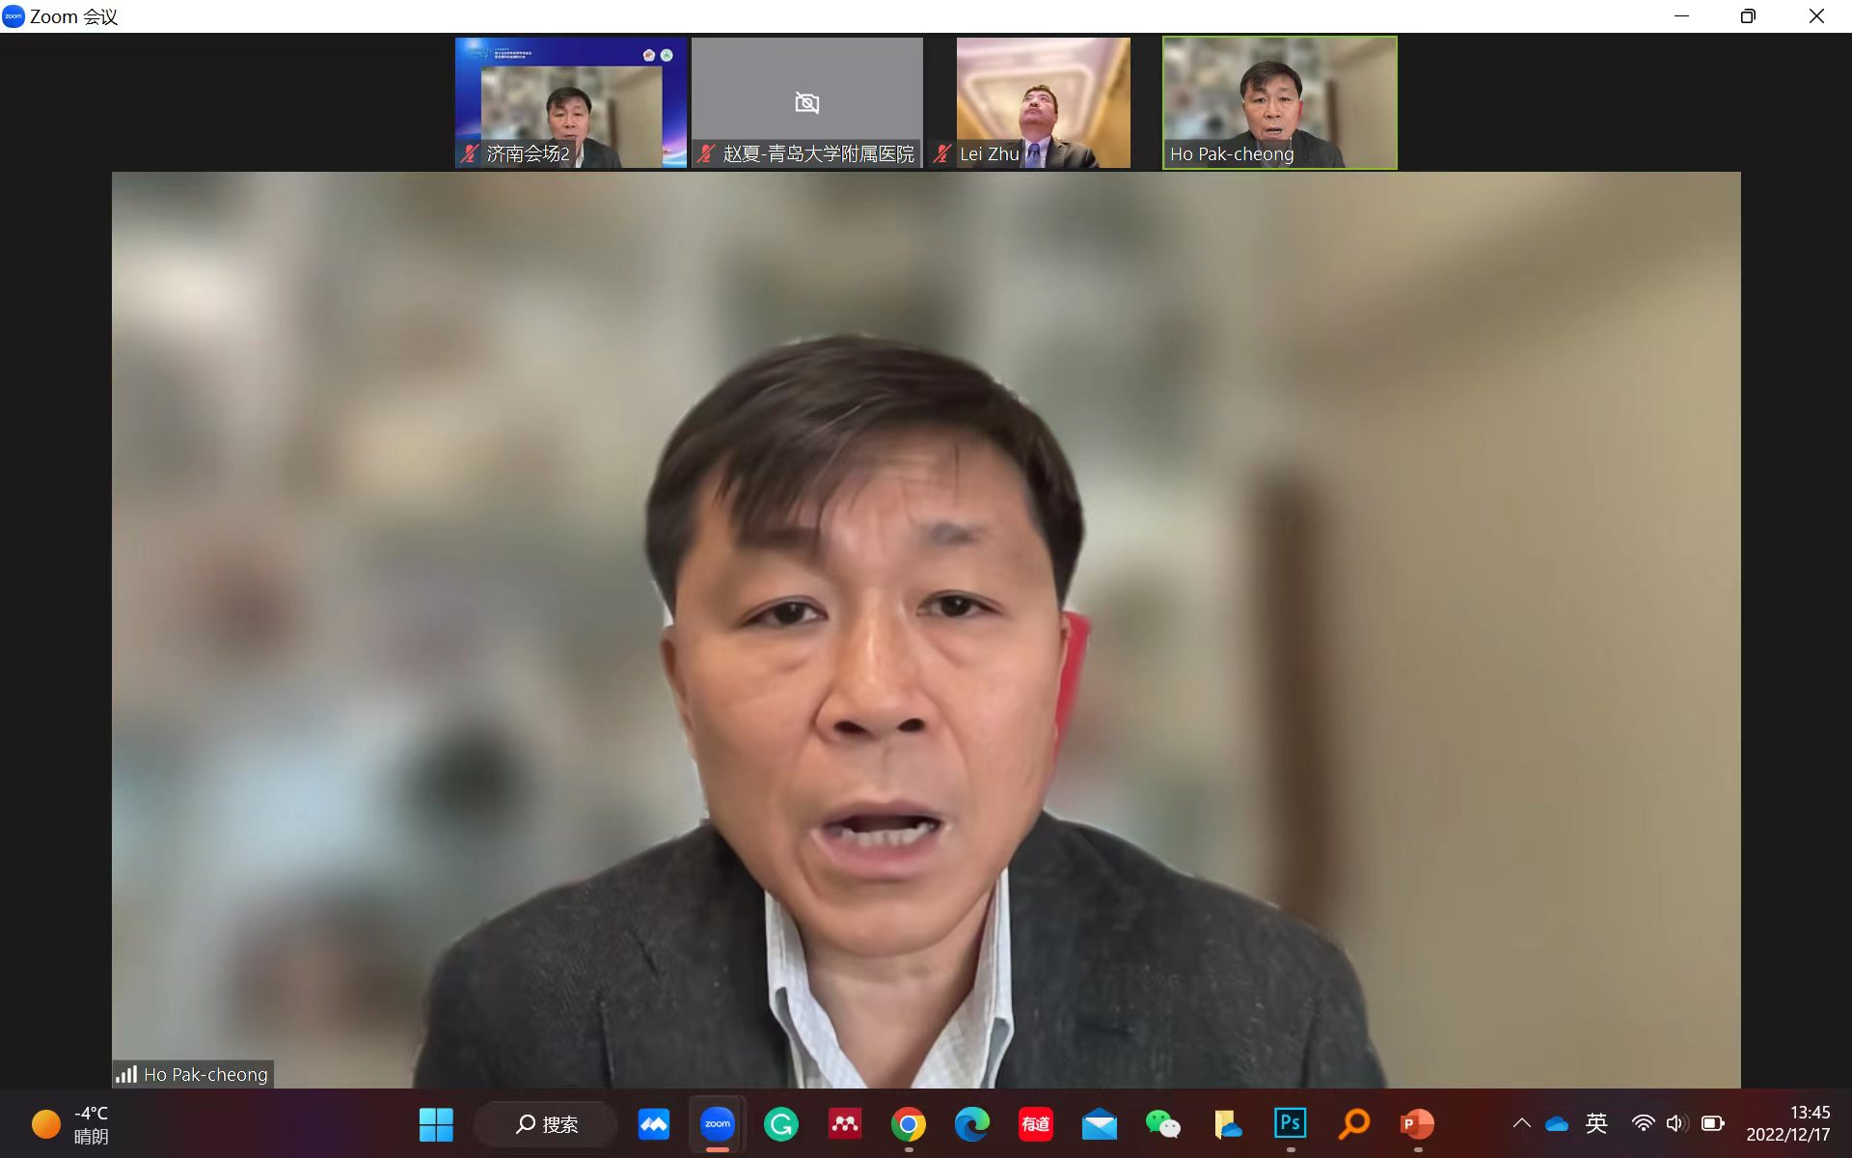Click the Ho Pak-cheong name label on main video
Viewport: 1852px width, 1158px height.
tap(205, 1074)
